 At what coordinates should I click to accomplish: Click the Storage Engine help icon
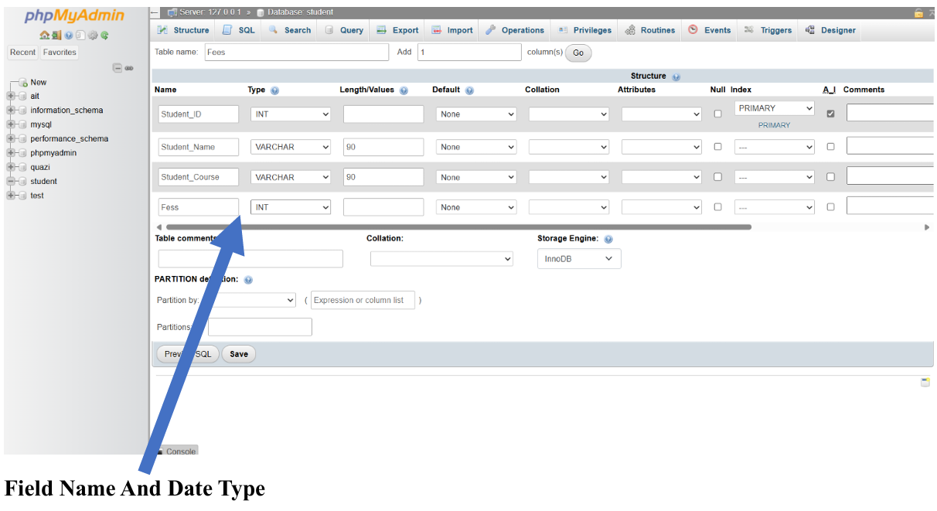tap(608, 240)
